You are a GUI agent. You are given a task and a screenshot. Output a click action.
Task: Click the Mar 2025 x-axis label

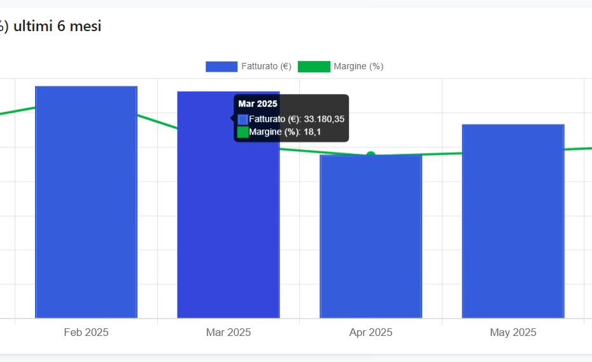228,332
